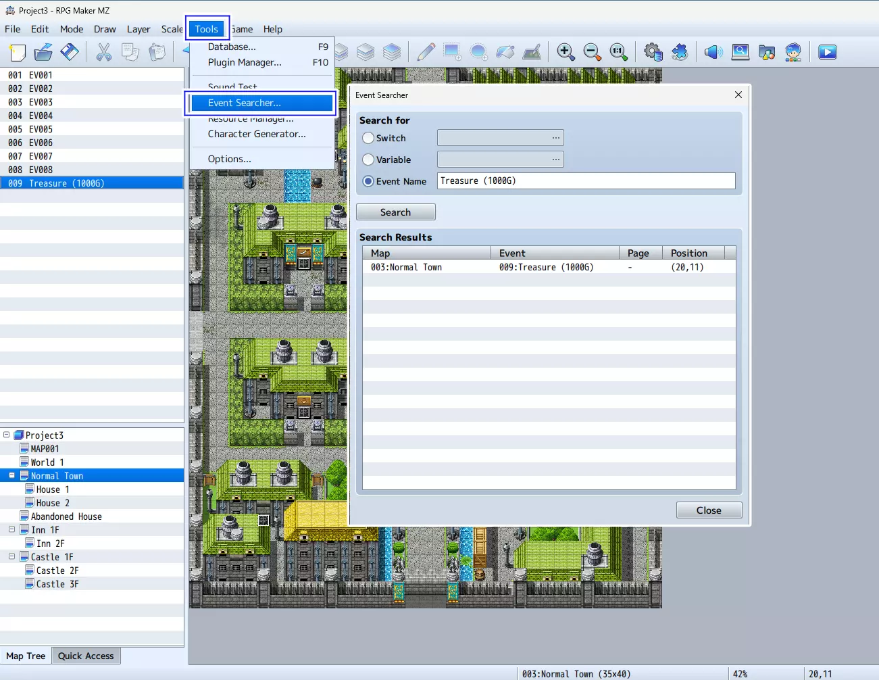Click the New Project toolbar icon
This screenshot has width=879, height=680.
pos(18,52)
